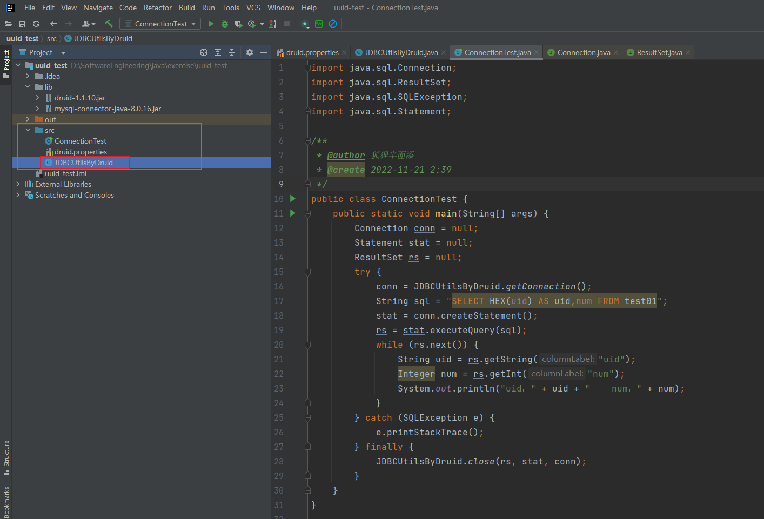
Task: Start debugging with the bug icon
Action: 225,24
